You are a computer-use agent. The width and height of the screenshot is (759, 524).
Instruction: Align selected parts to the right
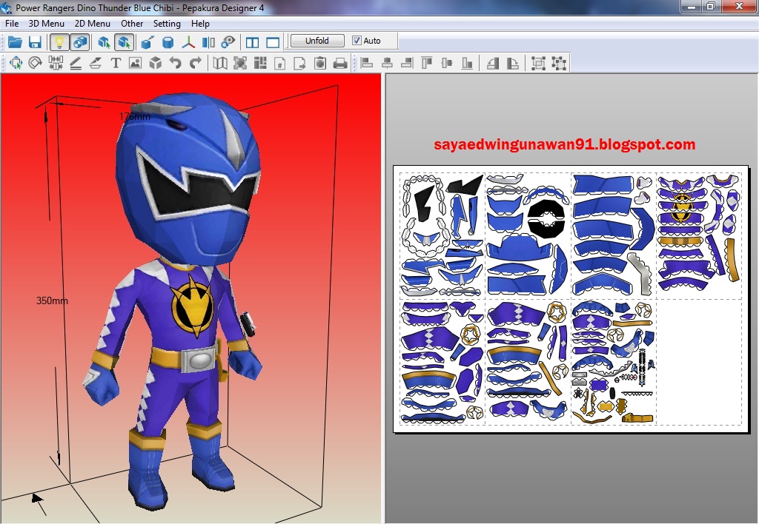click(x=407, y=63)
